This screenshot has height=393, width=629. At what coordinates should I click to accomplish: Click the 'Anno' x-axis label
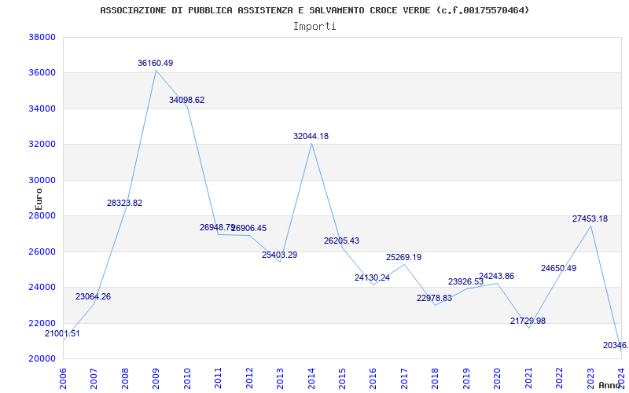610,385
